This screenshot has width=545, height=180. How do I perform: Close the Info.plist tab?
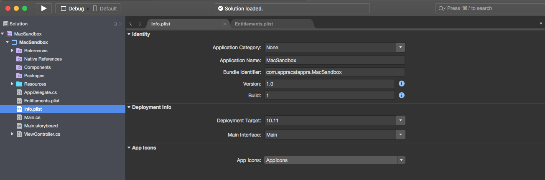(x=225, y=24)
